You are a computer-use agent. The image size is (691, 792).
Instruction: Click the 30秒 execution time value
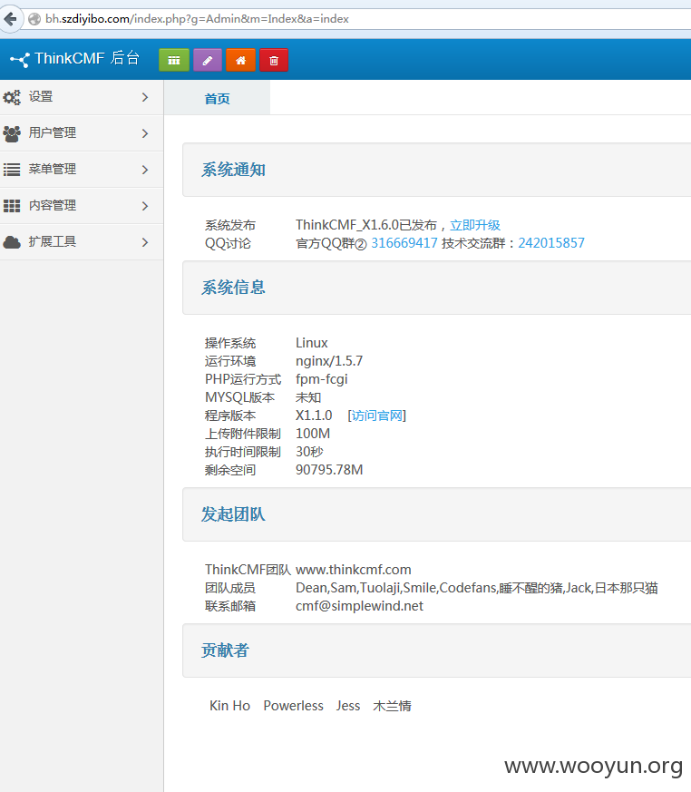[309, 452]
